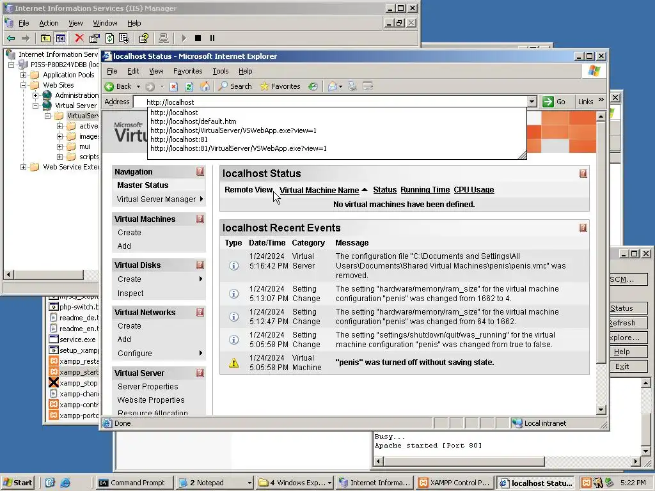Click the IIS toolbar refresh icon

(109, 38)
